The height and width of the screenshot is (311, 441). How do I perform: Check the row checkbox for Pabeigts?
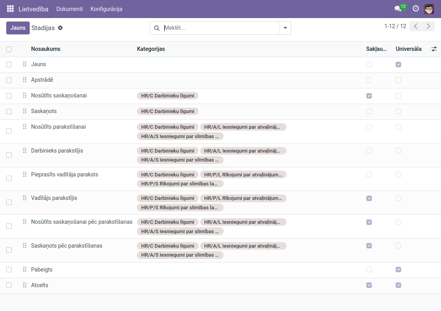(x=9, y=270)
